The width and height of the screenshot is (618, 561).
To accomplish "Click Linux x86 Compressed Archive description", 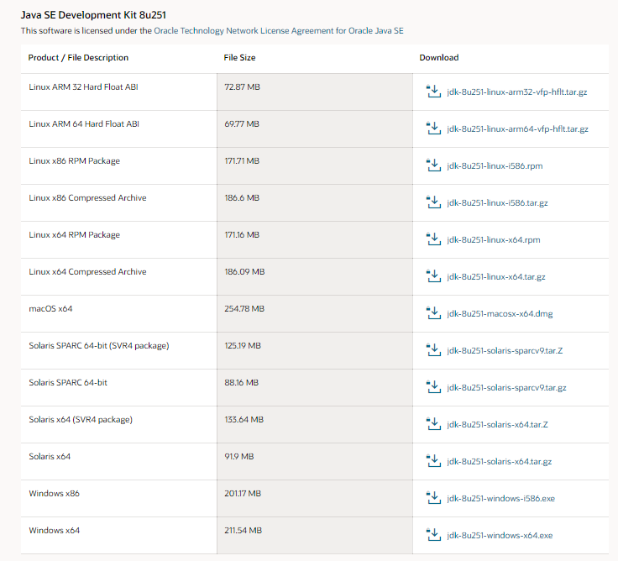I will pos(87,198).
